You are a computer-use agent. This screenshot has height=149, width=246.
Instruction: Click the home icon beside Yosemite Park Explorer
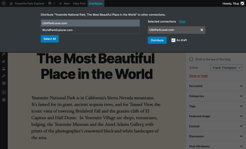[x=11, y=3]
